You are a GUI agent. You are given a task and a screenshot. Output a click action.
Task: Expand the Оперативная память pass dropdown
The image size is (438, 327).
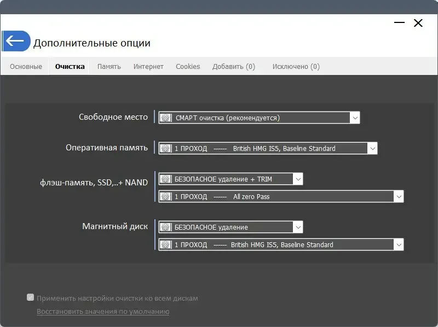coord(372,148)
